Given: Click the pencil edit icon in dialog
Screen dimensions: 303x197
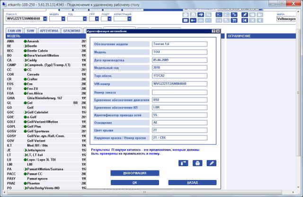Looking at the screenshot, I should 212,163.
